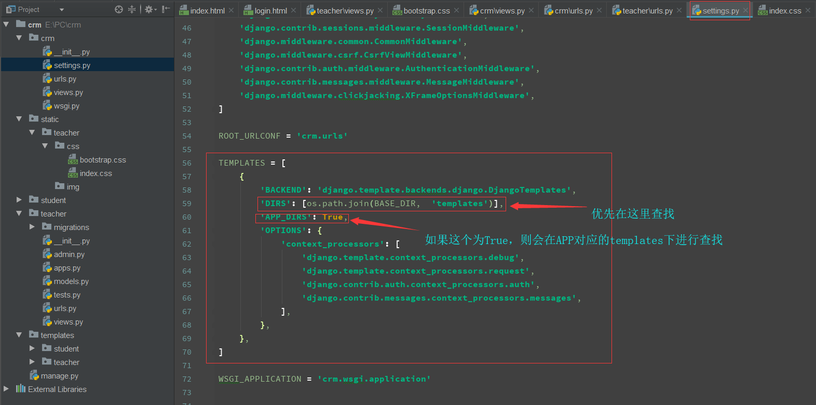This screenshot has width=816, height=405.
Task: Click External Libraries library icon
Action: pos(21,388)
